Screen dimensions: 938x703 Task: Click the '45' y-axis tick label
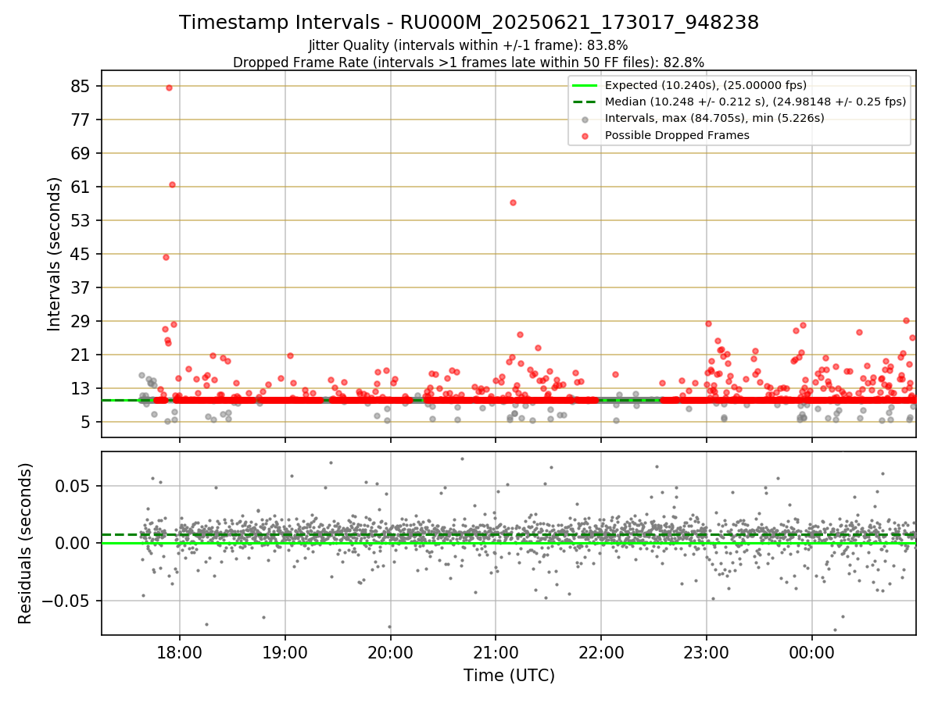coord(82,254)
